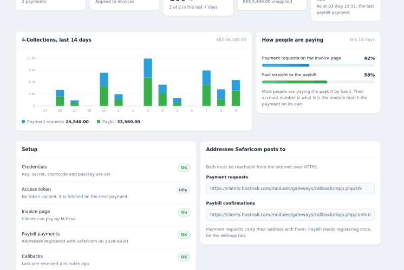Click 'No token cached' description text
The width and height of the screenshot is (404, 270).
coord(75,197)
